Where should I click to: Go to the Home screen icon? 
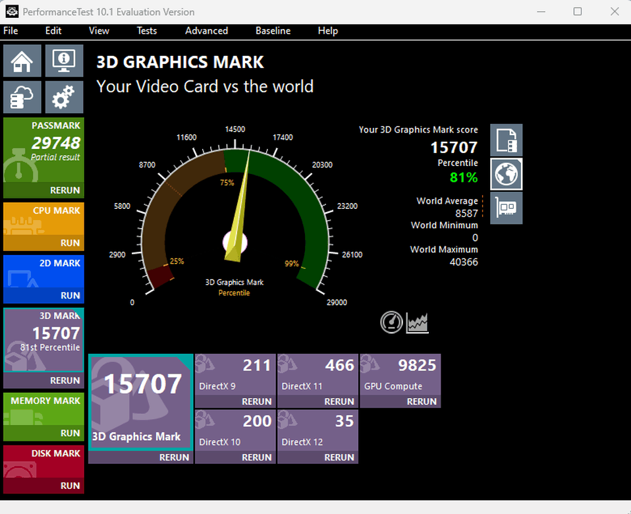[22, 61]
